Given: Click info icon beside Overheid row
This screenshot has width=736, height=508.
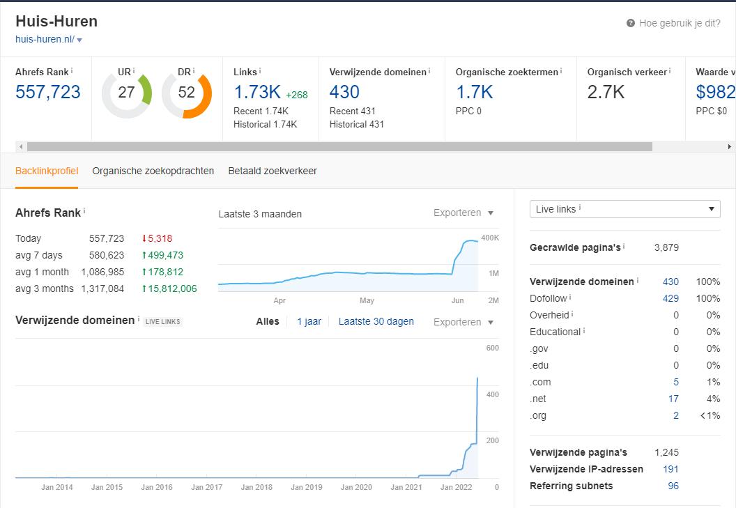Looking at the screenshot, I should [572, 314].
